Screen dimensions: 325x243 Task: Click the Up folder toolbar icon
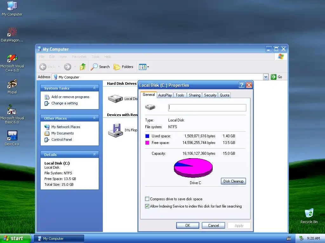(83, 67)
